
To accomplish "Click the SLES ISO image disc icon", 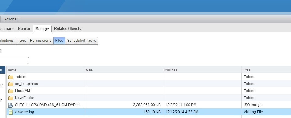I will click(11, 105).
